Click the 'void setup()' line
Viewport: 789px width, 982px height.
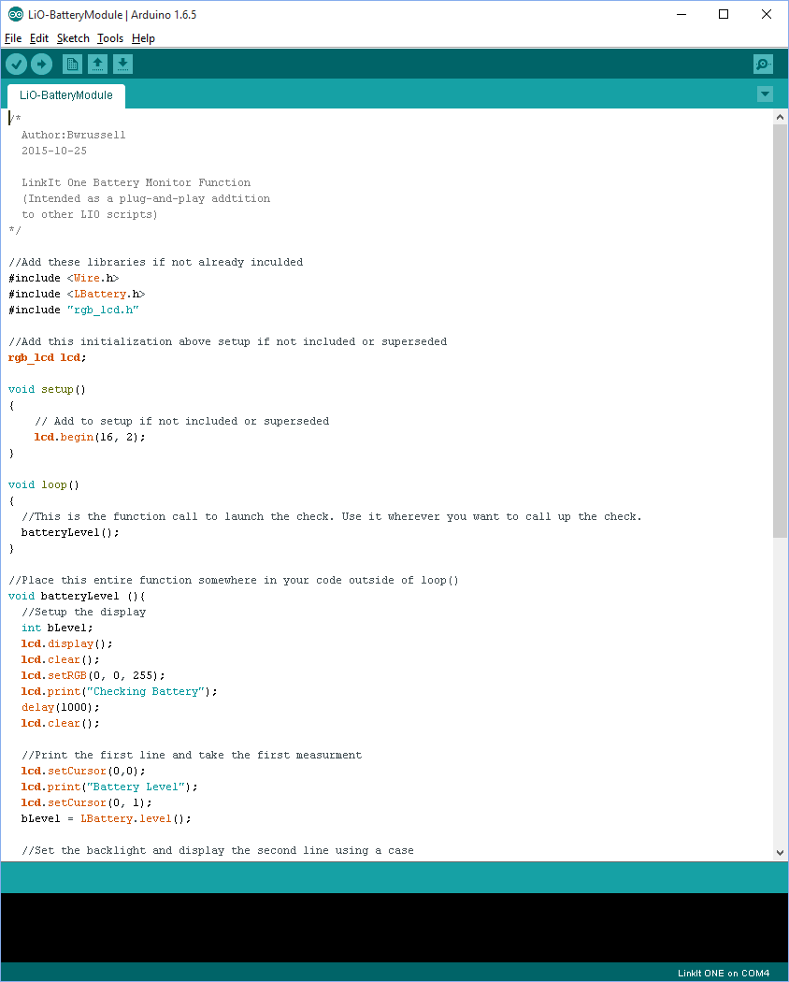click(47, 390)
